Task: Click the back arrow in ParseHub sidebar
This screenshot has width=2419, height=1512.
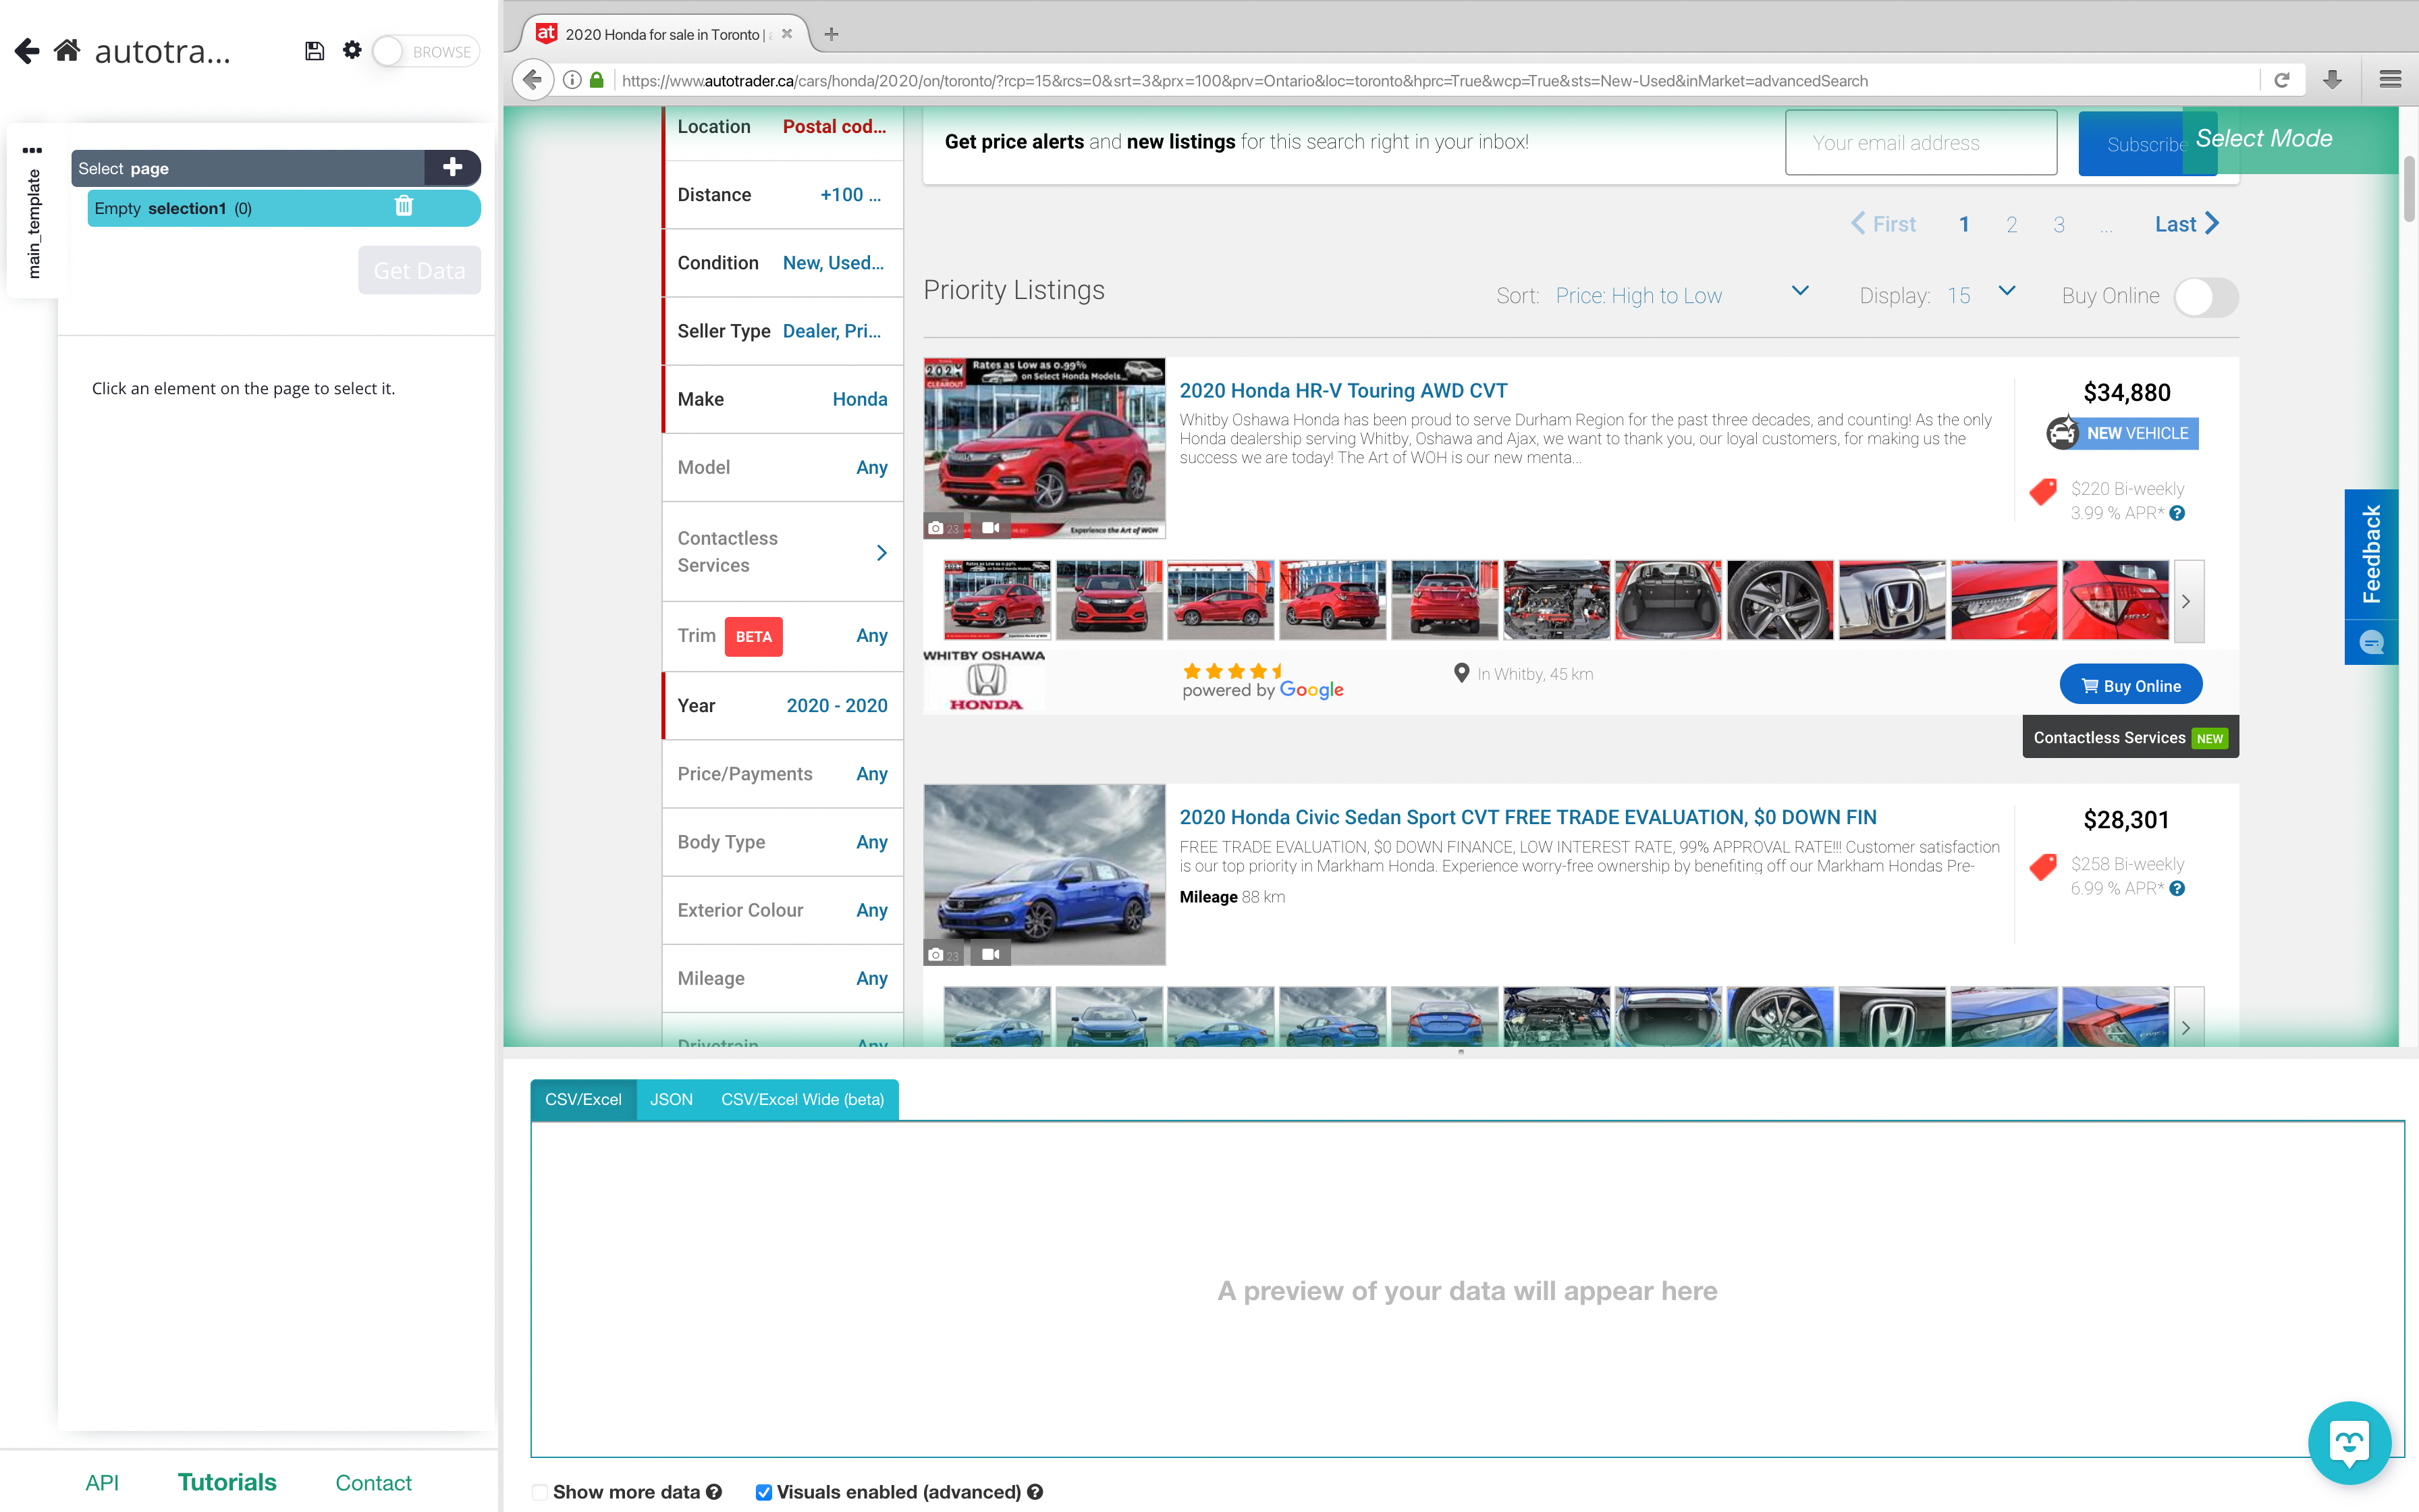Action: (27, 50)
